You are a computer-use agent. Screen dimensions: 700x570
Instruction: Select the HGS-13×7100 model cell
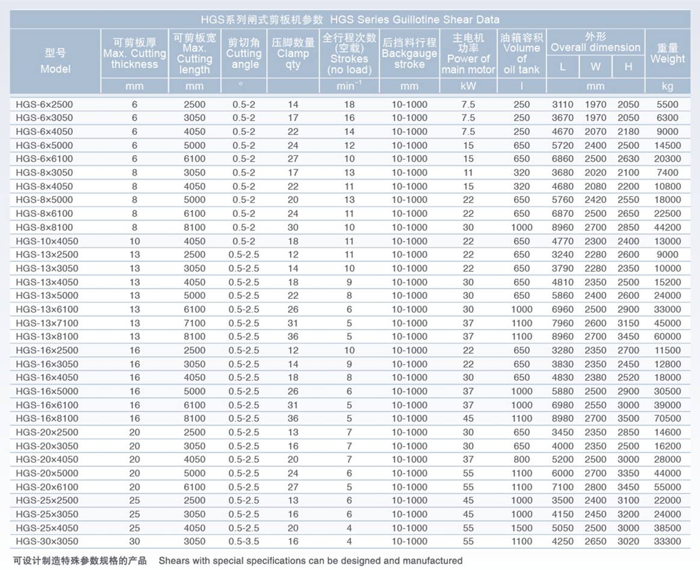tap(47, 323)
